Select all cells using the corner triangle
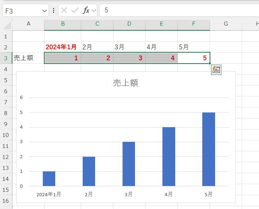This screenshot has width=259, height=209. pos(7,25)
